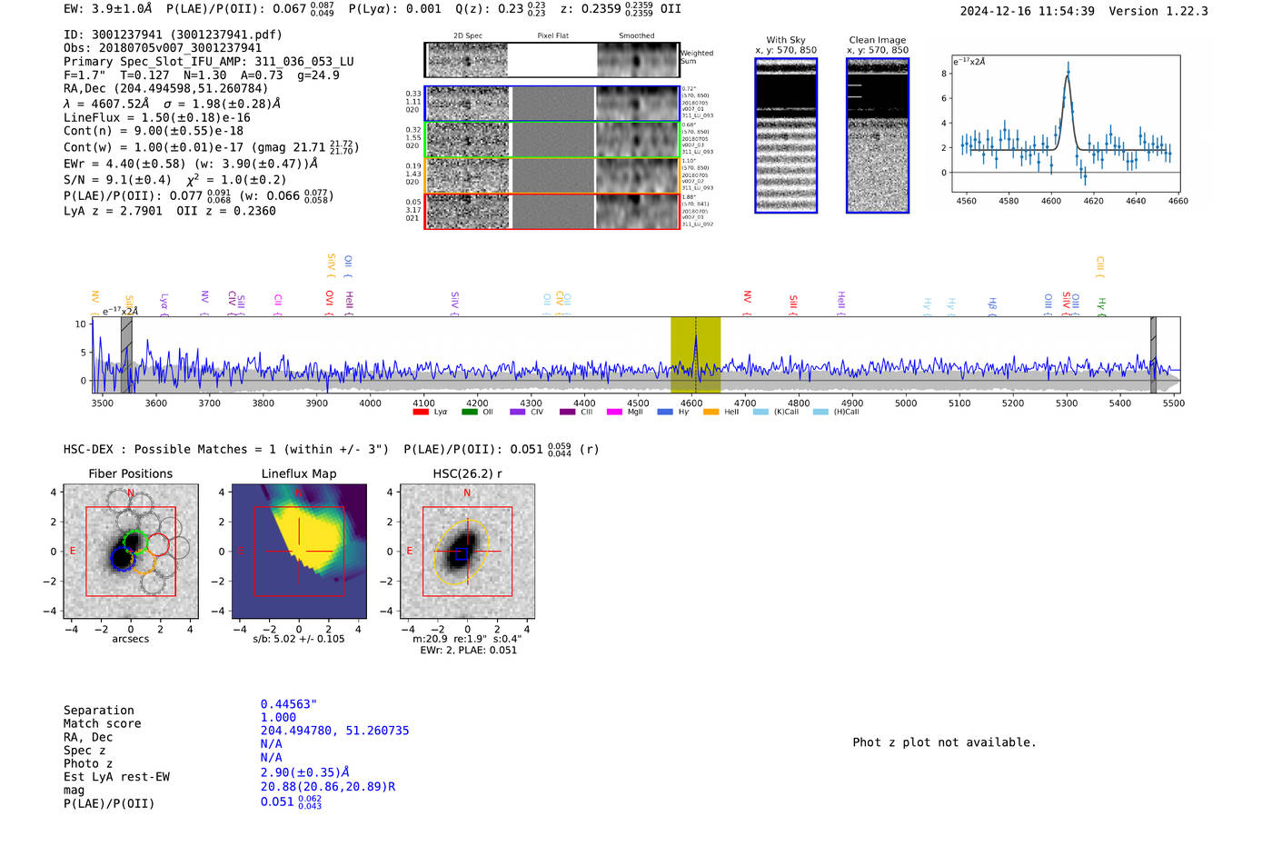
Task: Select the green-bordered 2D fiber spectrum row
Action: [x=552, y=140]
